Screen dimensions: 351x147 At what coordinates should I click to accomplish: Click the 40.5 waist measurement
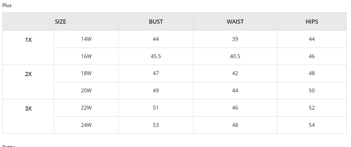pyautogui.click(x=235, y=56)
